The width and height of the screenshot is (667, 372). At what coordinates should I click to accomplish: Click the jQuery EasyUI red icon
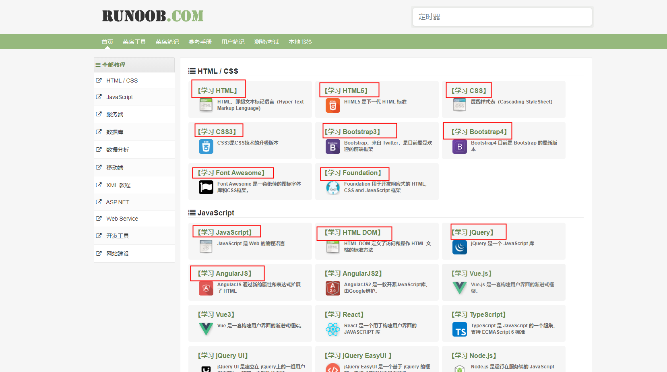pyautogui.click(x=332, y=368)
